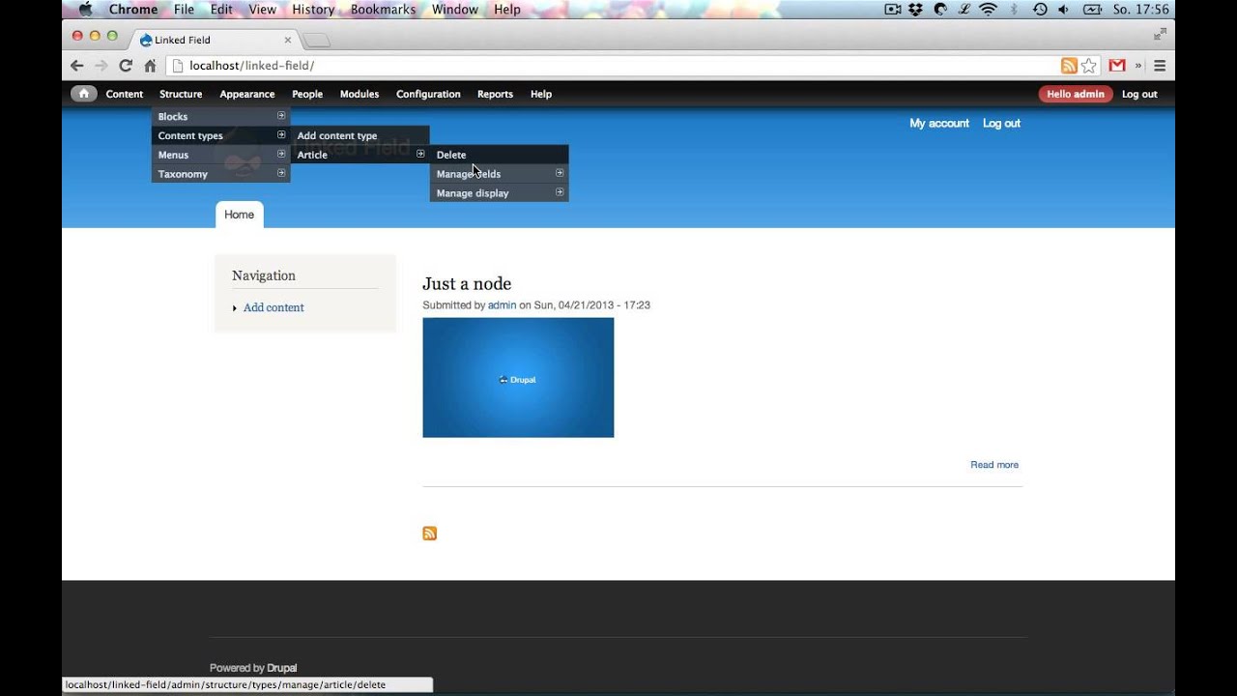Select Menus in the Structure submenu
1237x696 pixels.
click(x=220, y=155)
